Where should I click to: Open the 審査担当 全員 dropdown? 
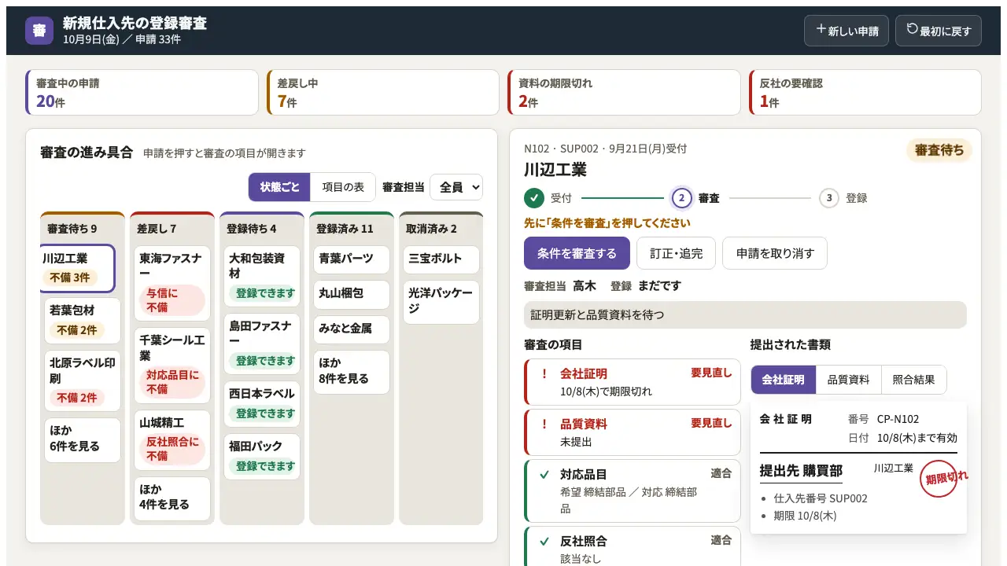[x=456, y=187]
